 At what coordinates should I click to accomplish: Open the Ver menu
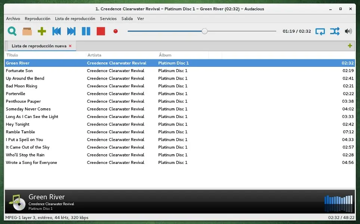tap(141, 19)
